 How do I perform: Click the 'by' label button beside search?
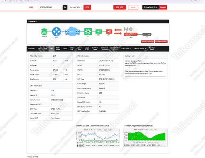tap(65, 7)
